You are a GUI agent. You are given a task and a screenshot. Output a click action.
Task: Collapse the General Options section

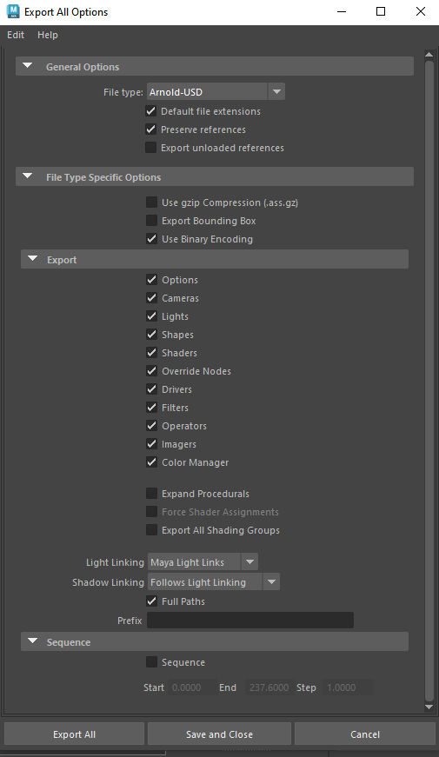(x=28, y=66)
